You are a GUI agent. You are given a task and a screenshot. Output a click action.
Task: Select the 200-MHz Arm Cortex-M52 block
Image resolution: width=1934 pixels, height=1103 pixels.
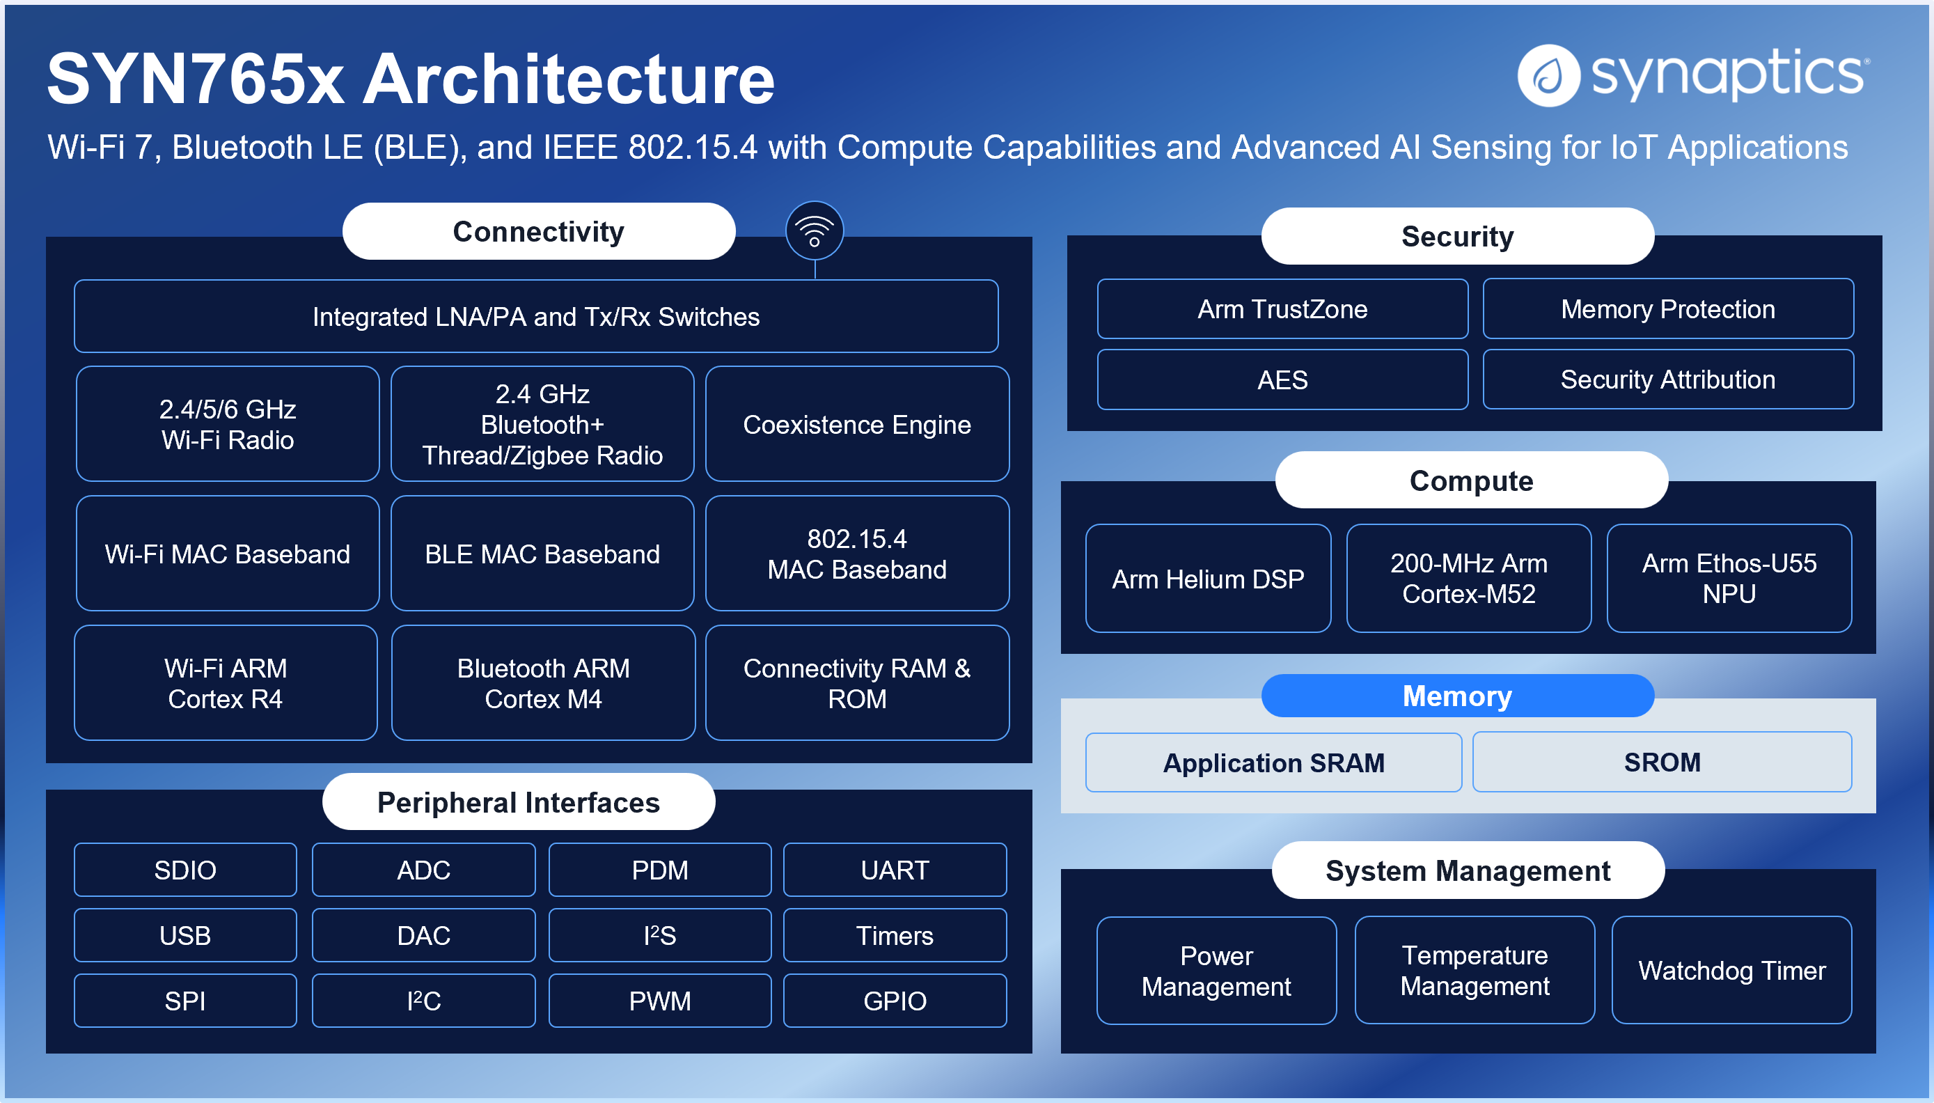coord(1468,578)
